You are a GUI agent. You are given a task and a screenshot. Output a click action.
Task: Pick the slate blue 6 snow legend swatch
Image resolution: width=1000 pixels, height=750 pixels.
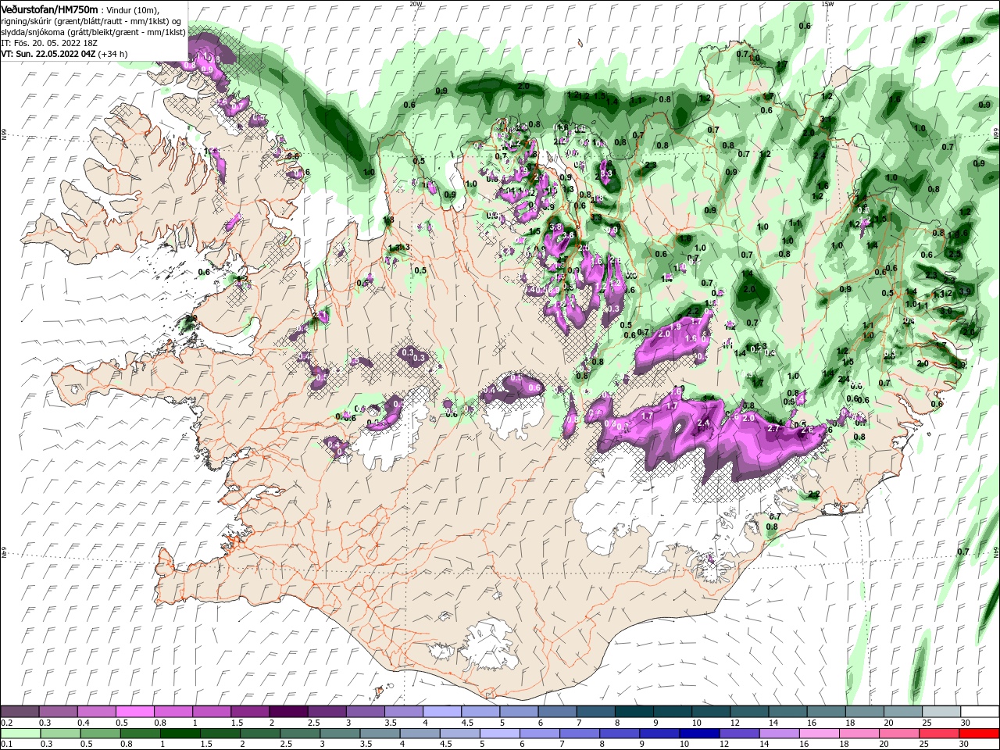coord(556,711)
